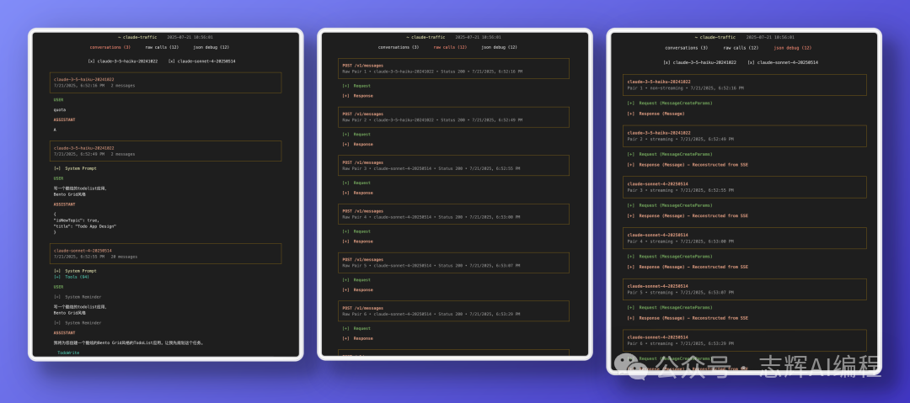Click Raw Pair 6 POST /v1/messages header
The height and width of the screenshot is (403, 910).
[453, 310]
